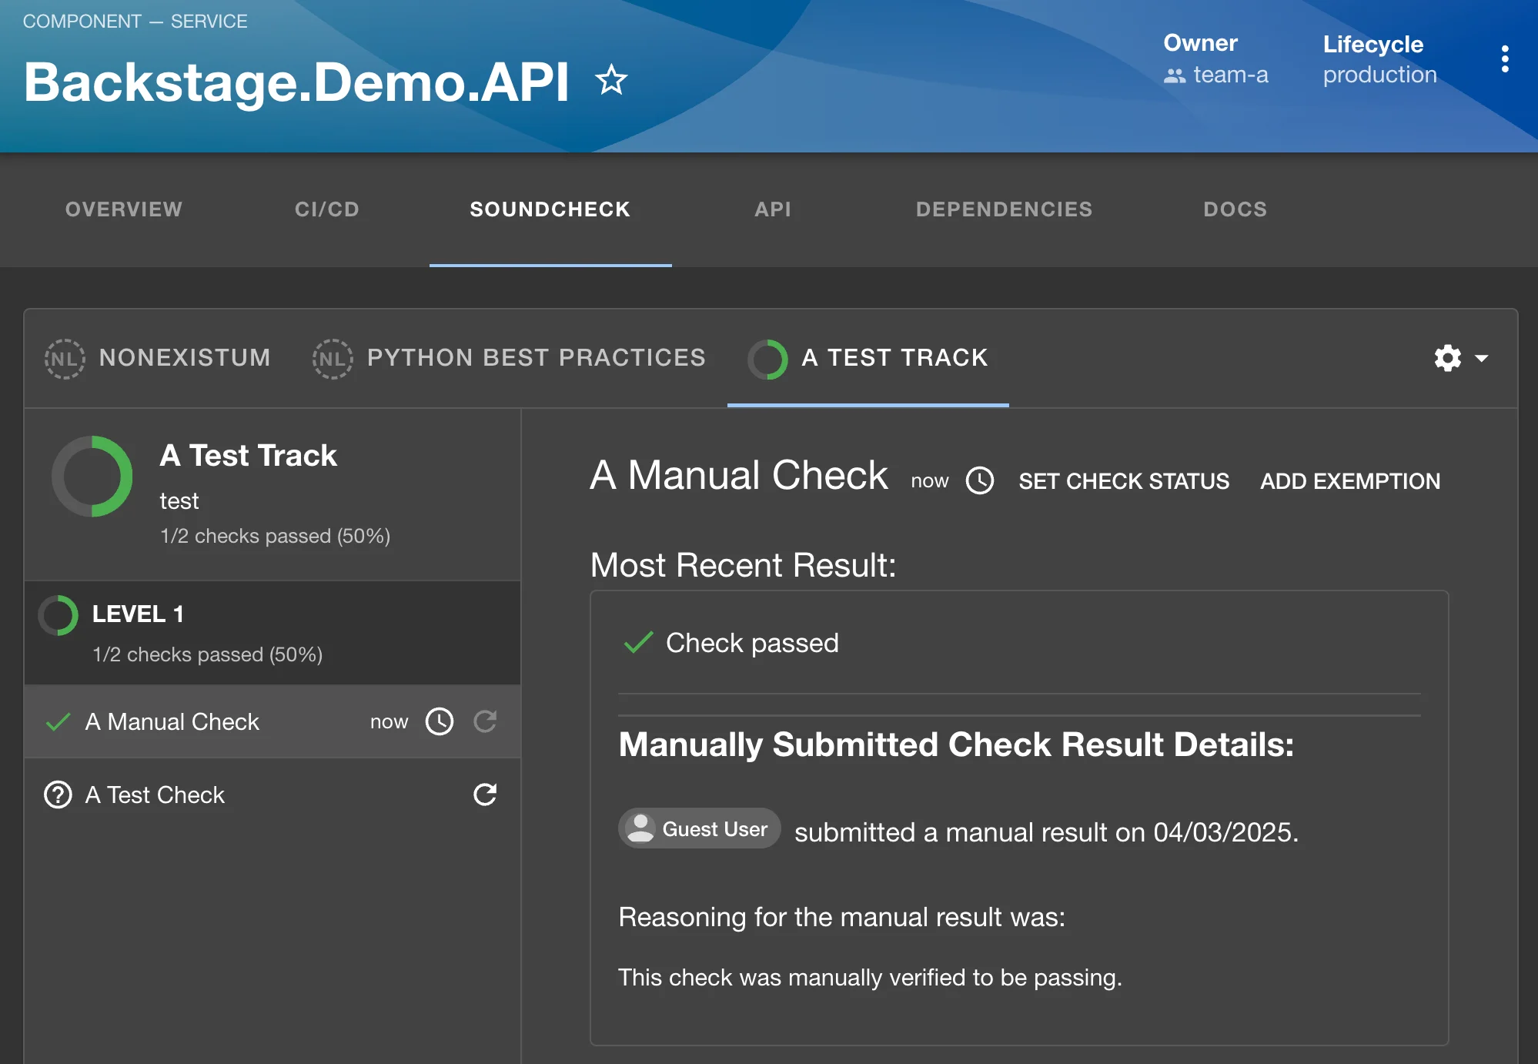Switch to the CI/CD tab

(x=327, y=209)
